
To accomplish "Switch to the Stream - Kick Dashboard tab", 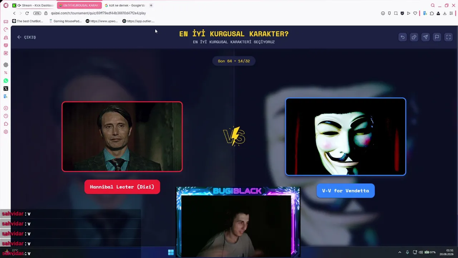I will coord(33,5).
